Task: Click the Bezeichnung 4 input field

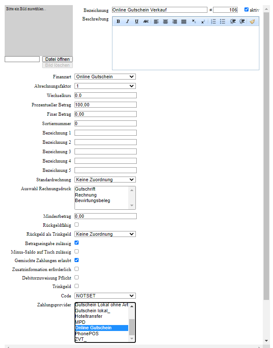Action: (106, 161)
